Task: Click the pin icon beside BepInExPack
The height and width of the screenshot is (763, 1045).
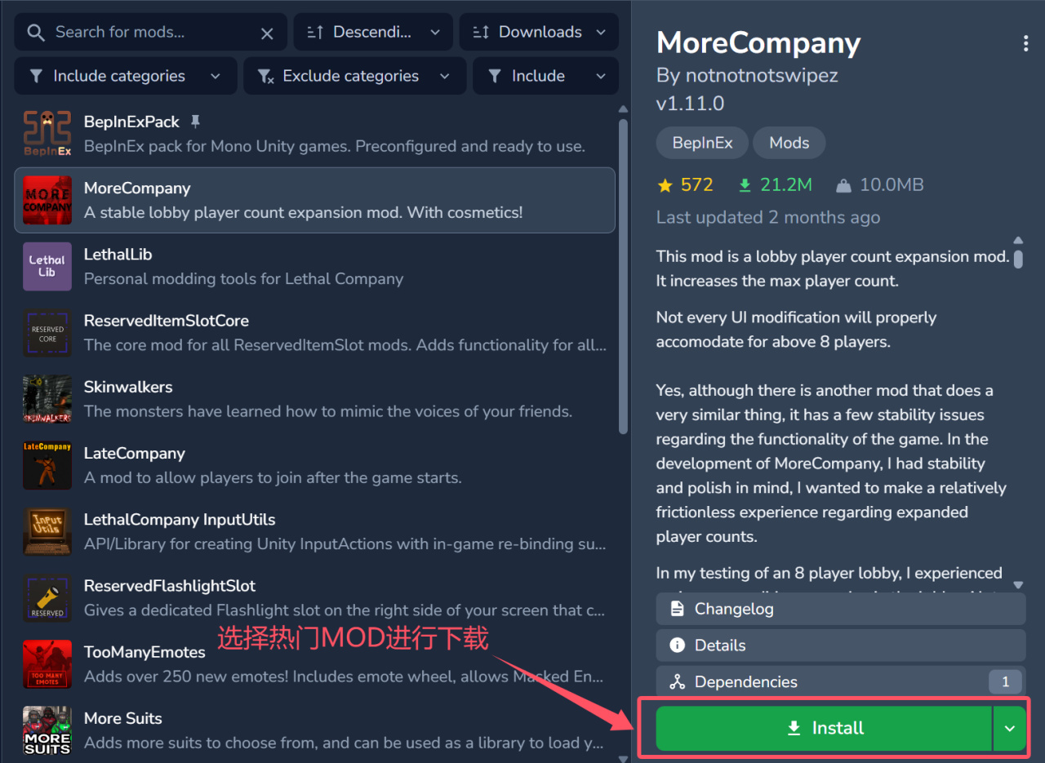Action: point(195,122)
